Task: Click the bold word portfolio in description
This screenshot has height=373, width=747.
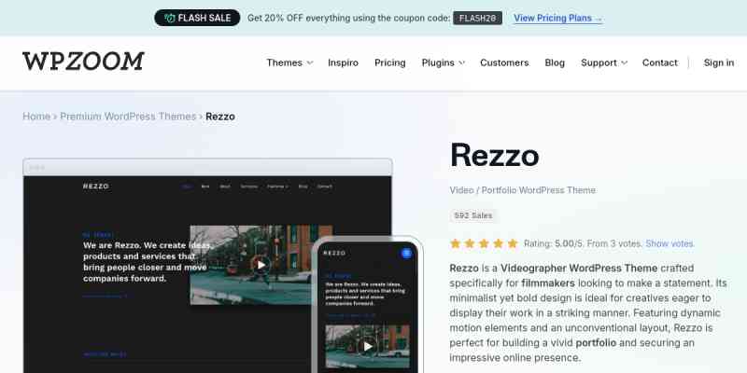Action: [x=596, y=343]
